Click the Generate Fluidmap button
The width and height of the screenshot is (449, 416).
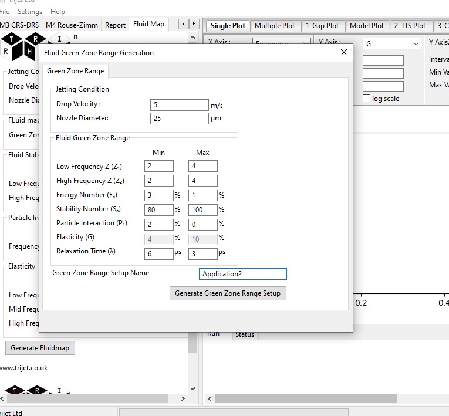click(x=40, y=348)
